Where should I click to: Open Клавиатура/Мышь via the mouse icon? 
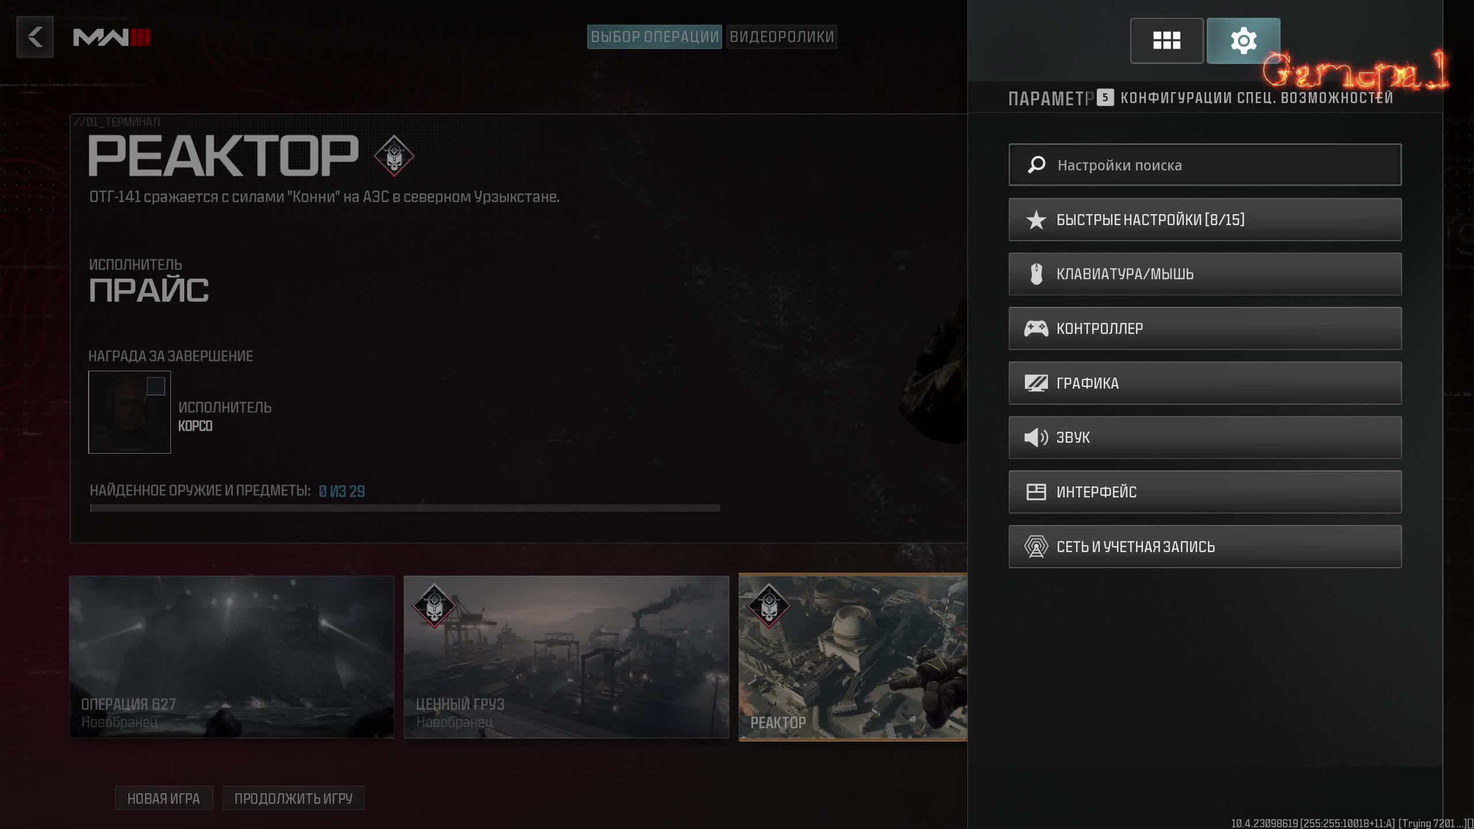(1036, 274)
